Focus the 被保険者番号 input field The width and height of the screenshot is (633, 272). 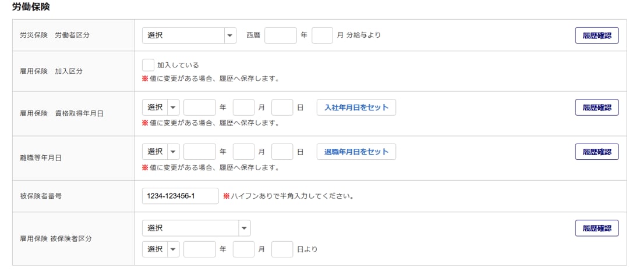tap(180, 196)
